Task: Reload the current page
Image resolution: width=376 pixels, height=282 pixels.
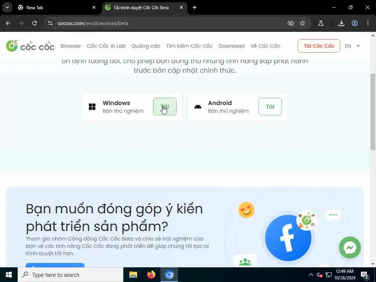Action: click(x=35, y=23)
